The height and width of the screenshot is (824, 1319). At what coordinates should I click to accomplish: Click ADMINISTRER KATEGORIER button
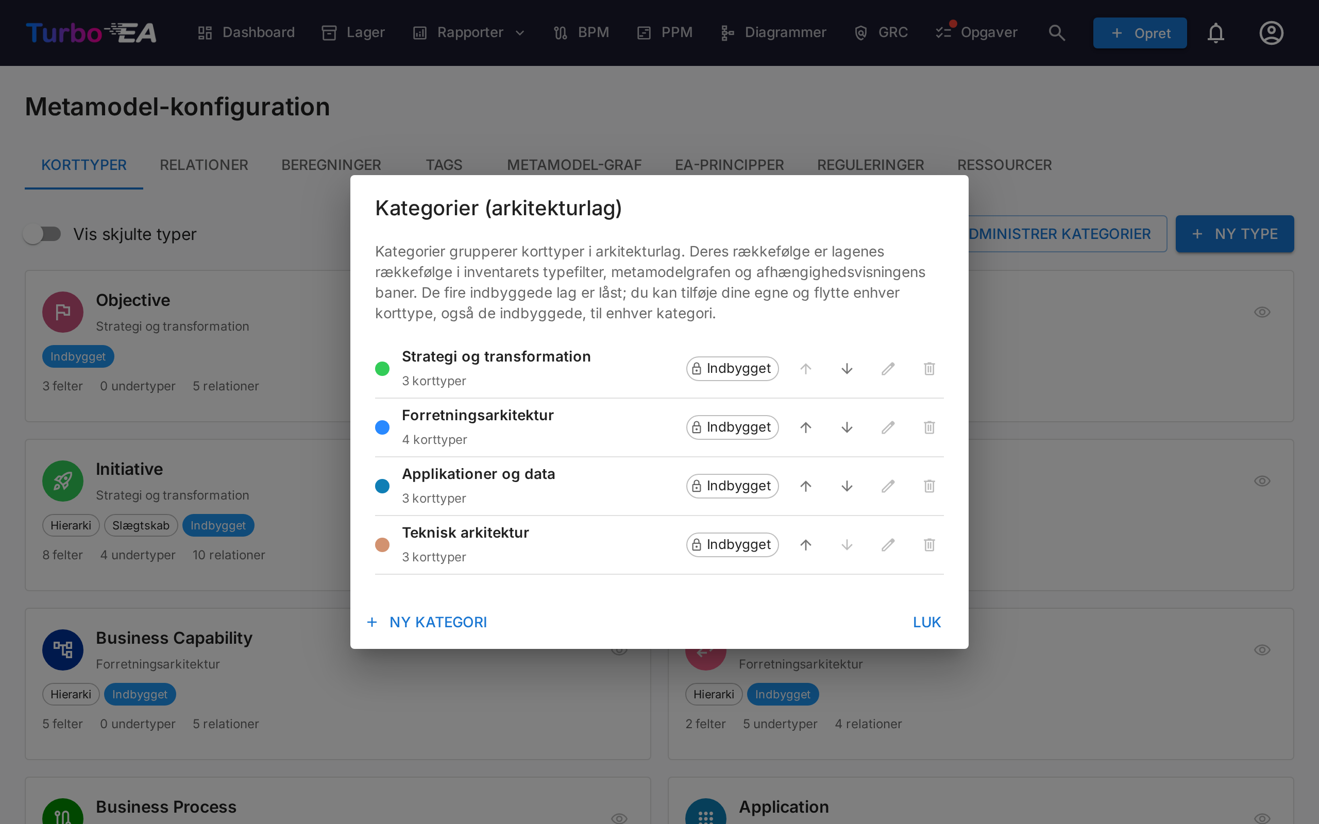(x=1067, y=234)
